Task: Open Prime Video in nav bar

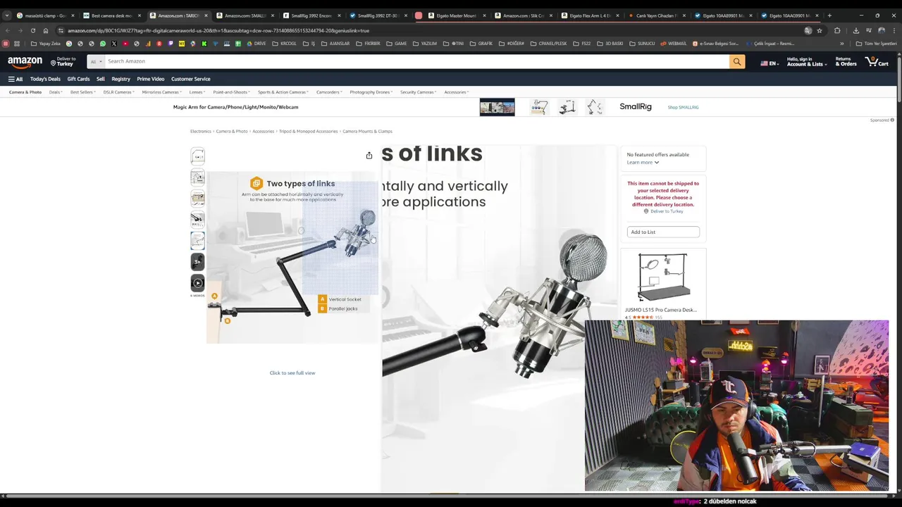Action: [150, 79]
